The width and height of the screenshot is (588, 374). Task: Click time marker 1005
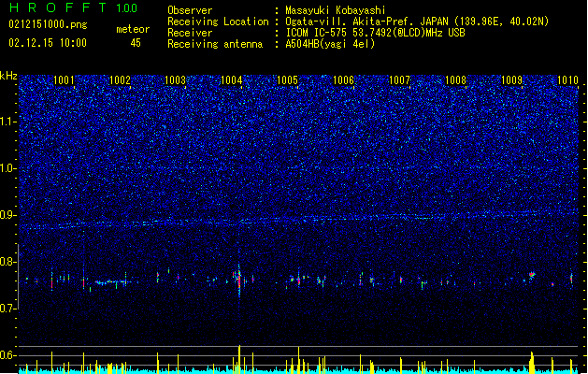tap(287, 80)
